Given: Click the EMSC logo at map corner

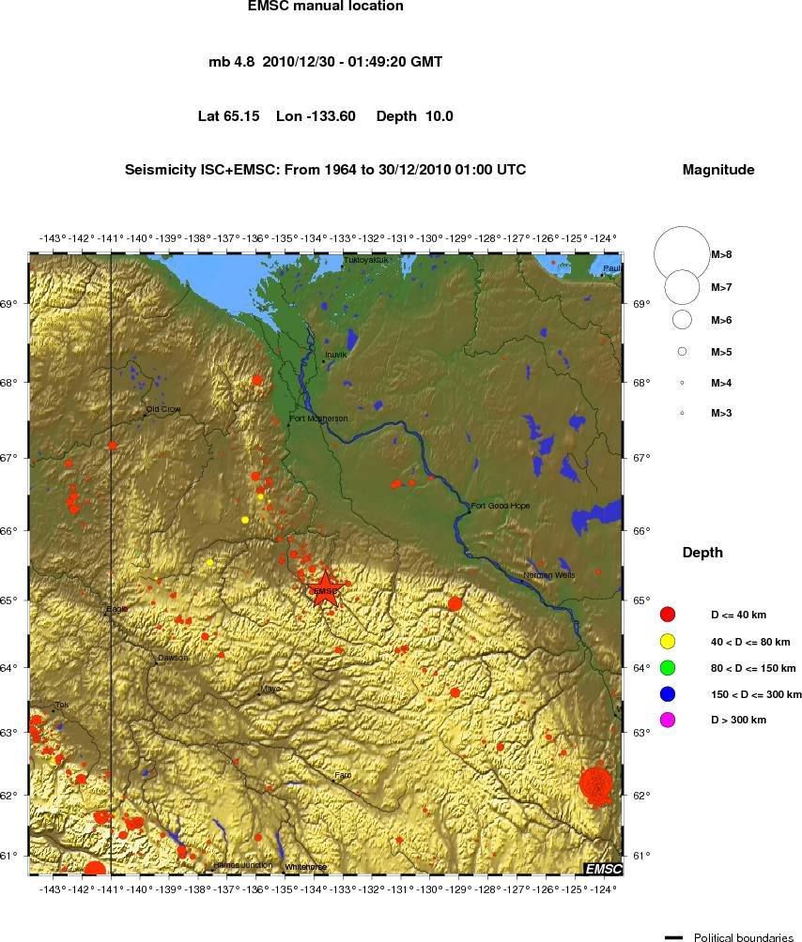Looking at the screenshot, I should point(603,869).
